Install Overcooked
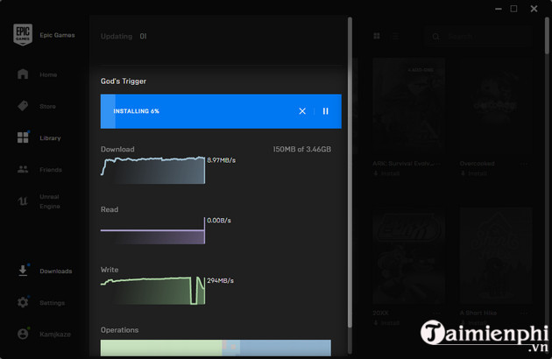Image resolution: width=552 pixels, height=359 pixels. point(473,173)
